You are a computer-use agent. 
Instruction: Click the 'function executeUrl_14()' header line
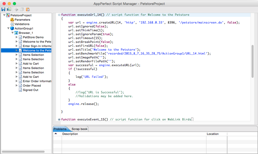click(x=125, y=15)
